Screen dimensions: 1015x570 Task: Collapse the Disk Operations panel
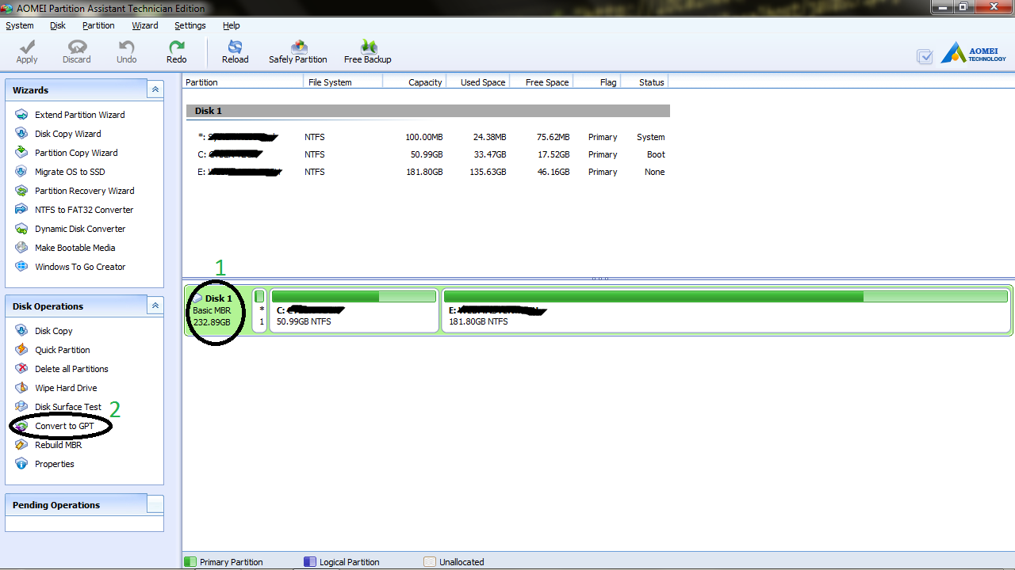(x=155, y=306)
